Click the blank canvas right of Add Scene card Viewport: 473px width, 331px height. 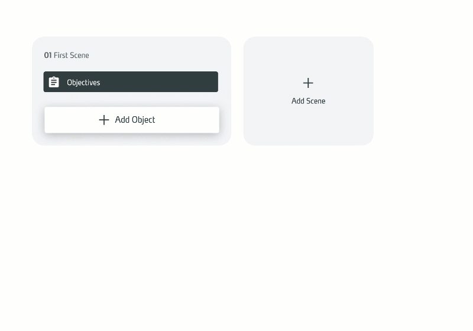[x=422, y=91]
